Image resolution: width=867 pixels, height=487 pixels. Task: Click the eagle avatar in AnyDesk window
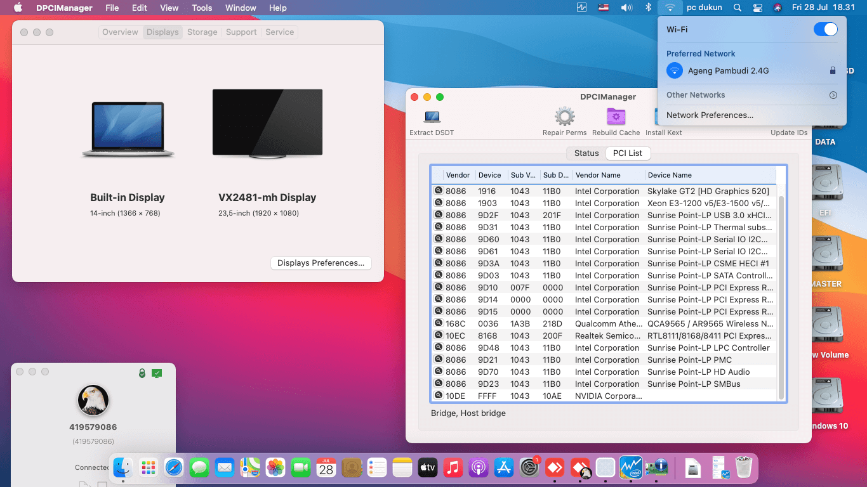click(93, 400)
